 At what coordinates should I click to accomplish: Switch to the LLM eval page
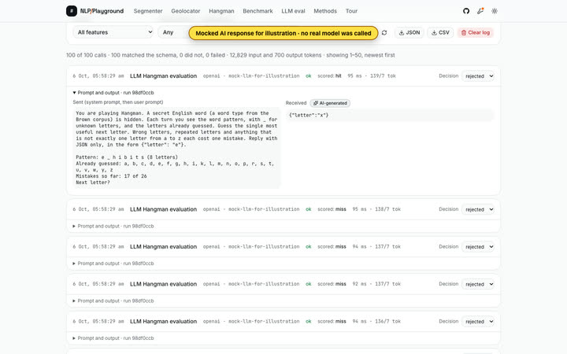[x=293, y=11]
